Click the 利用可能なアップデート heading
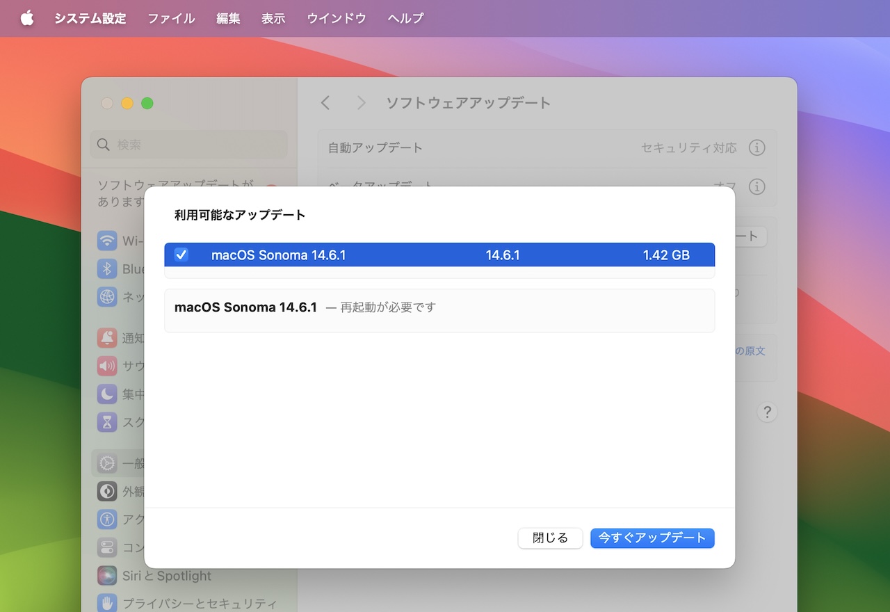Viewport: 890px width, 612px height. point(240,215)
